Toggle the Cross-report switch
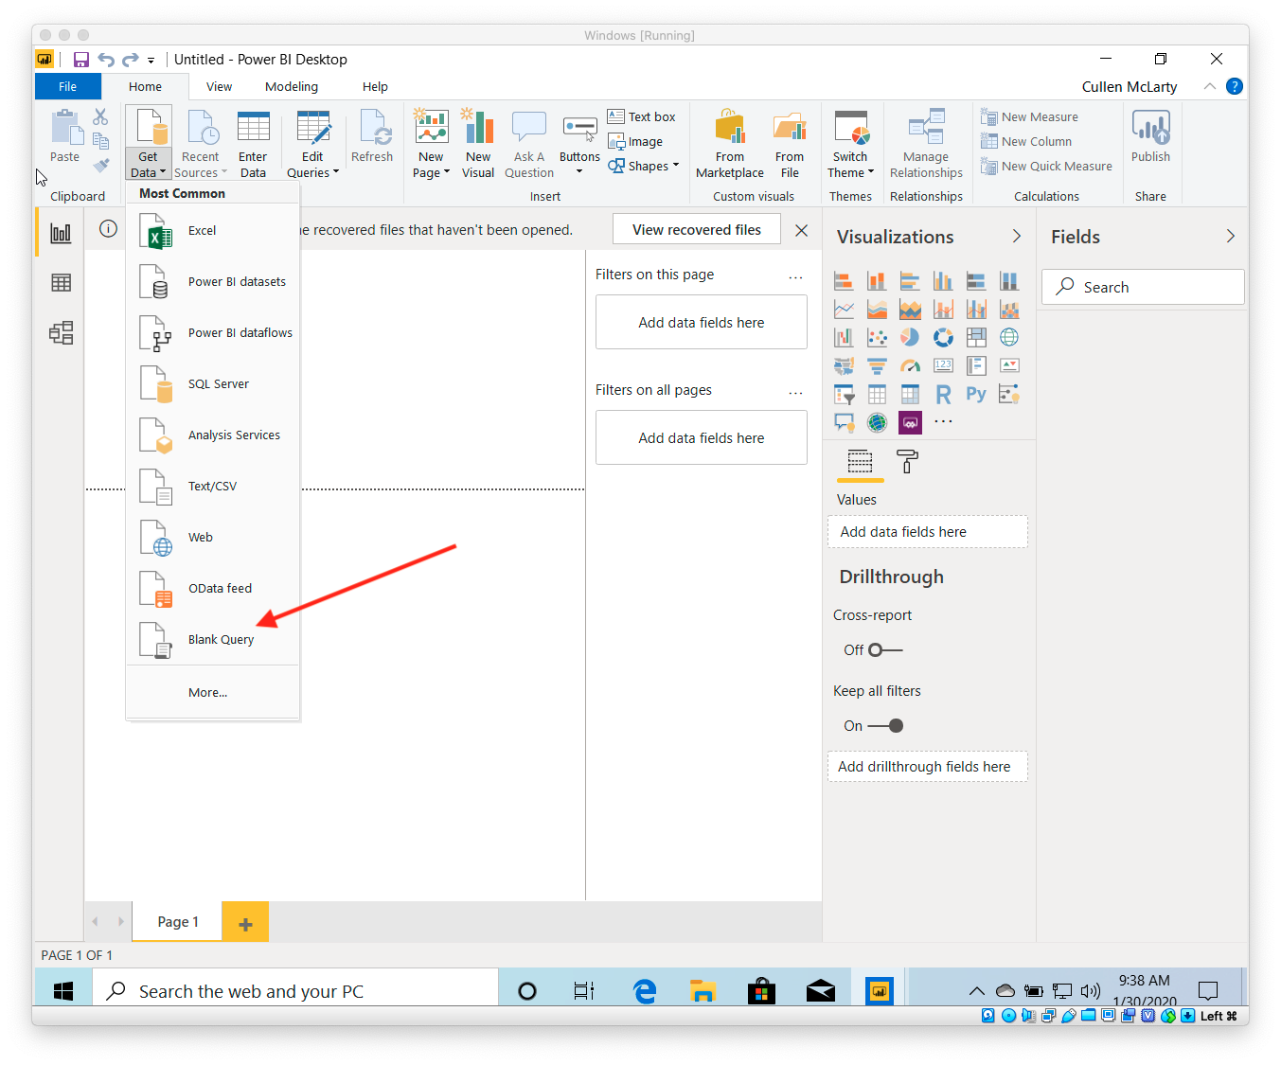The image size is (1281, 1065). pyautogui.click(x=886, y=650)
